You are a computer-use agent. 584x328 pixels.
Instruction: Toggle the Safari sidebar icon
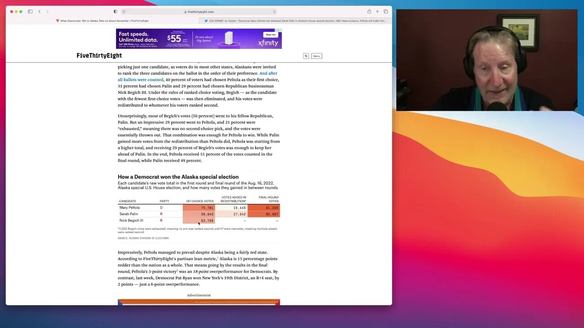click(x=30, y=11)
